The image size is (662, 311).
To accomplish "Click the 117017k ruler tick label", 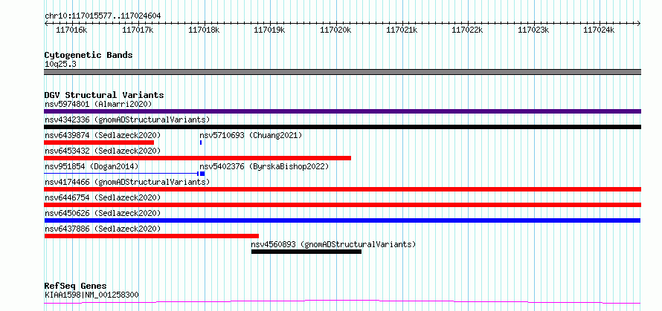I will [x=137, y=30].
